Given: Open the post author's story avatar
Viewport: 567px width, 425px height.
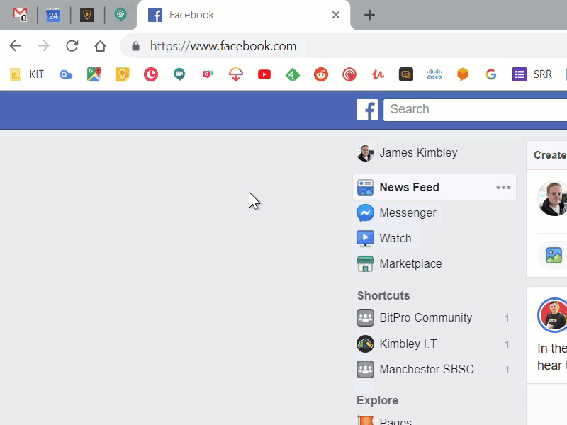Looking at the screenshot, I should point(553,315).
